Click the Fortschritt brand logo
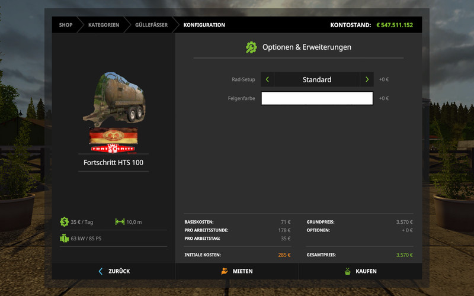Screen dimensions: 474x296 (113, 140)
